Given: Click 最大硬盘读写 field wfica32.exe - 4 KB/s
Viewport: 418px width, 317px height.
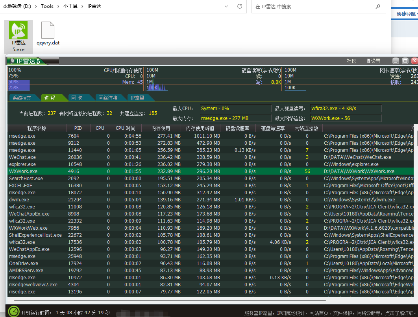Looking at the screenshot, I should [x=346, y=109].
